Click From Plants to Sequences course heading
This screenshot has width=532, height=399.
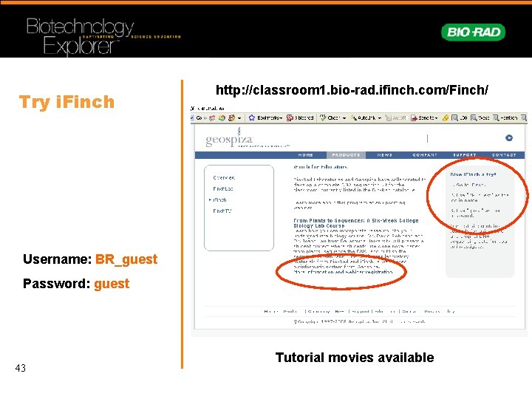coord(356,223)
